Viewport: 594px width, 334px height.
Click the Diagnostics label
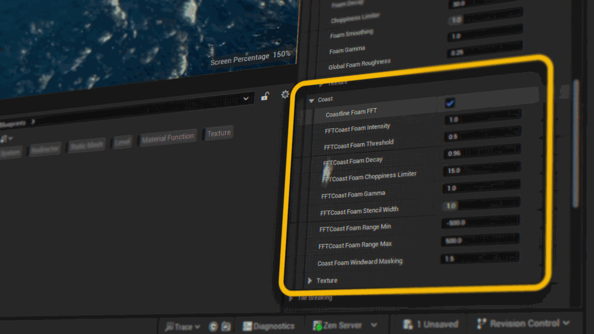[x=274, y=326]
